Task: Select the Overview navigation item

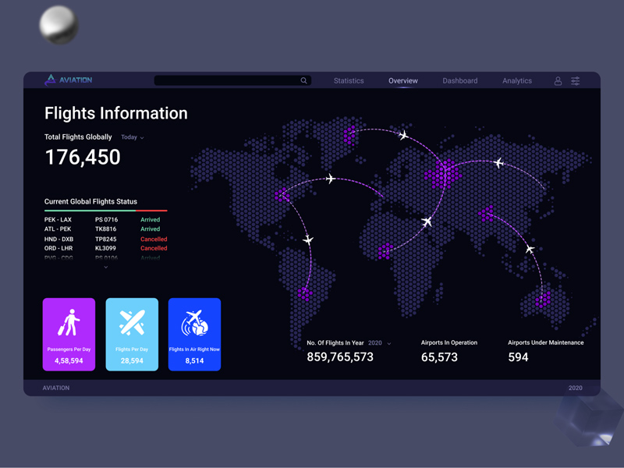Action: click(x=402, y=80)
